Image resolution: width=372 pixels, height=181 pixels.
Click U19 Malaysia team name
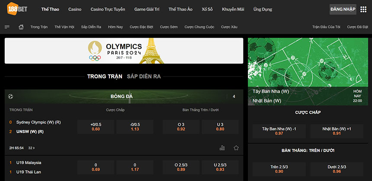pyautogui.click(x=29, y=163)
